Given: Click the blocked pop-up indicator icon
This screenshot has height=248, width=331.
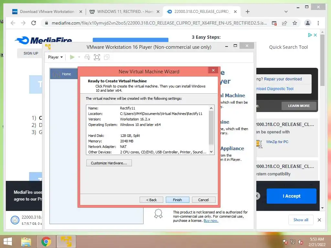Looking at the screenshot, I should [x=274, y=23].
